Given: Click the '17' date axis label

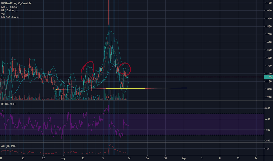Looking at the screenshot, I should pos(103,158).
